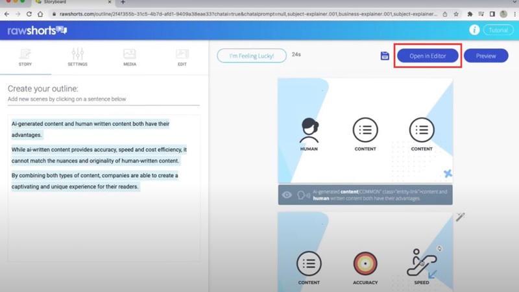
Task: Click the voice narration icon under first scene
Action: point(303,195)
